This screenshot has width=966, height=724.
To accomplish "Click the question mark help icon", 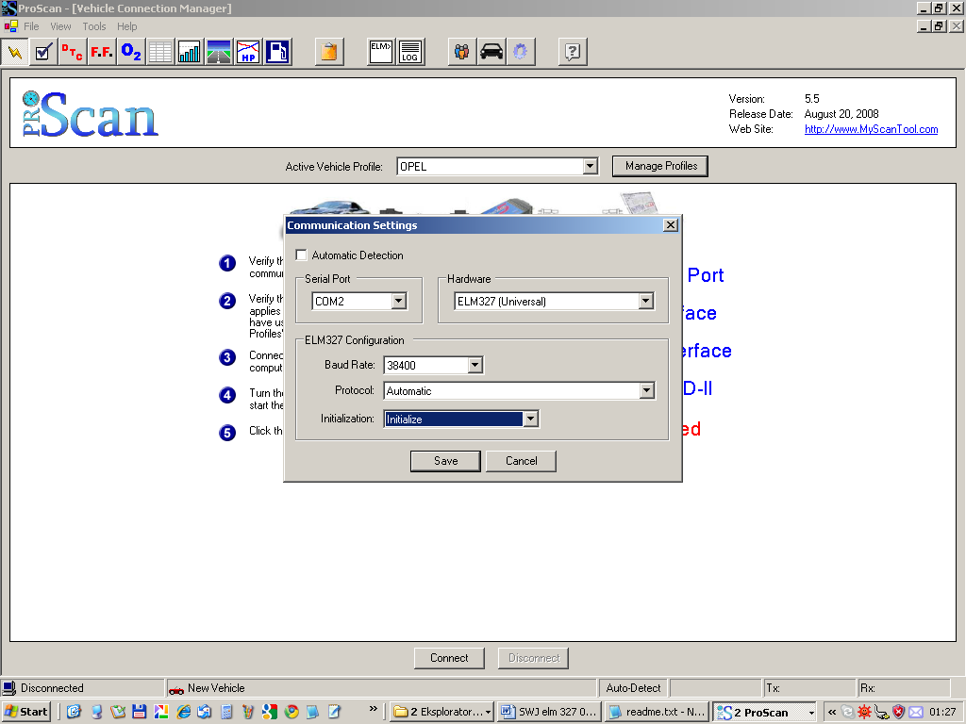I will click(573, 53).
